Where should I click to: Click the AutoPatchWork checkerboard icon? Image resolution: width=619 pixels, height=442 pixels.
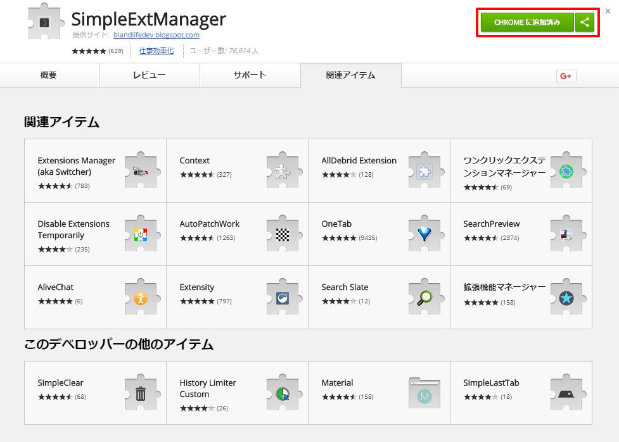[x=284, y=234]
